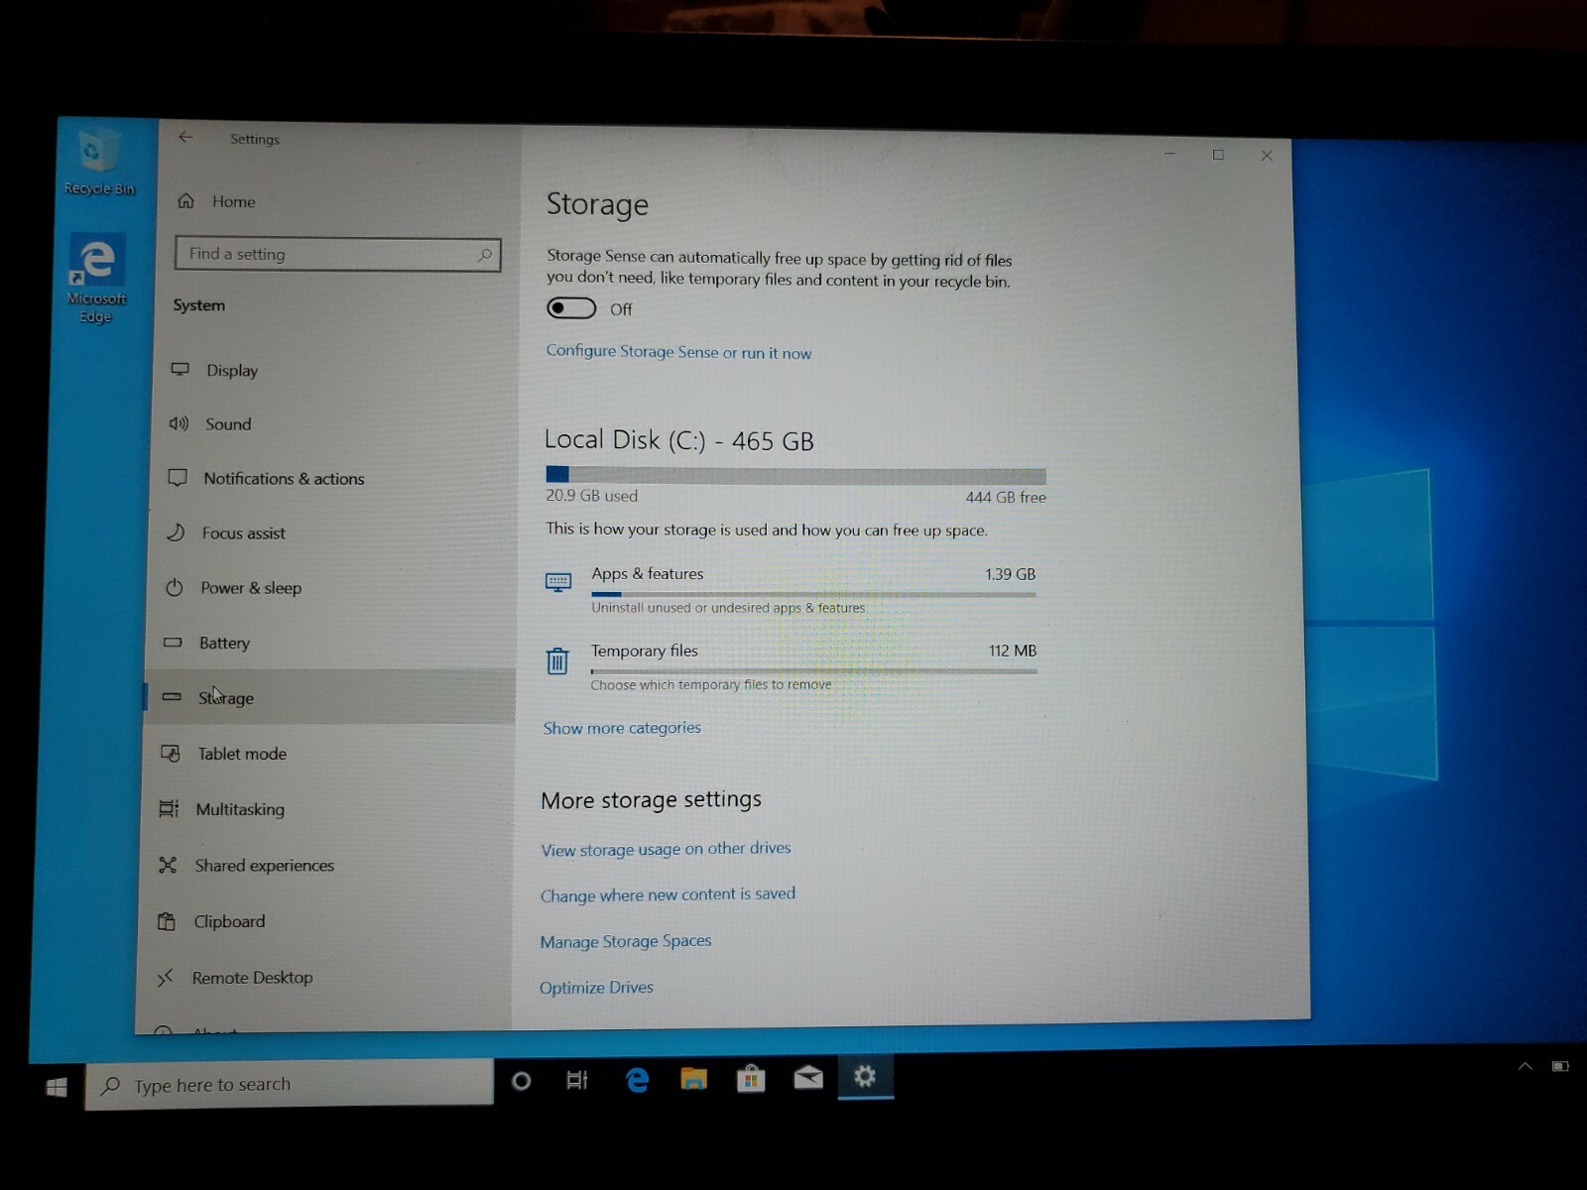Open Shared experiences settings
The width and height of the screenshot is (1587, 1190).
(x=264, y=866)
